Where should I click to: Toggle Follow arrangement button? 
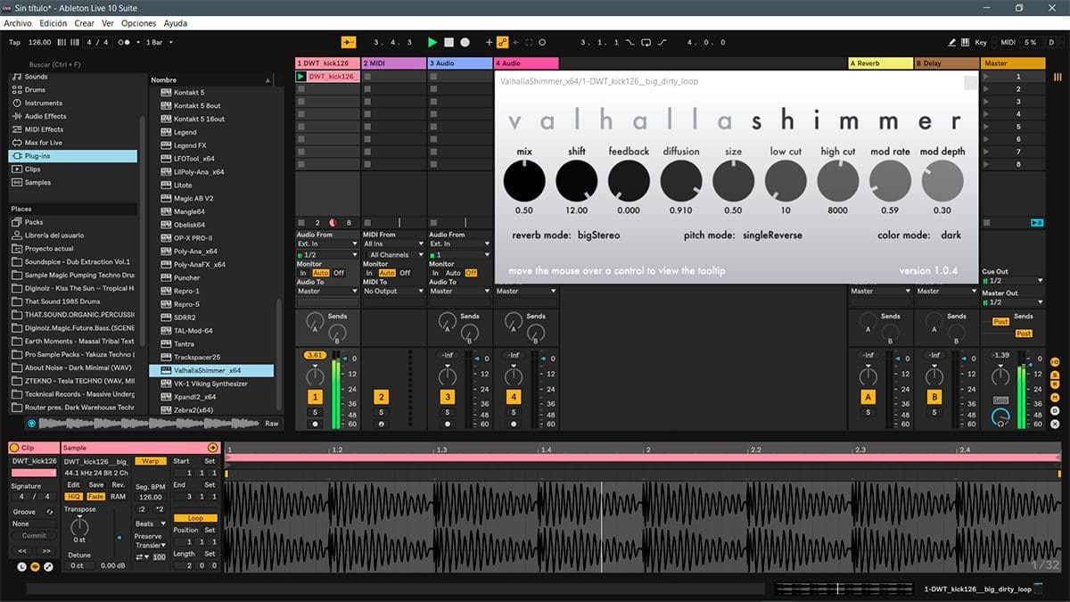(x=349, y=42)
